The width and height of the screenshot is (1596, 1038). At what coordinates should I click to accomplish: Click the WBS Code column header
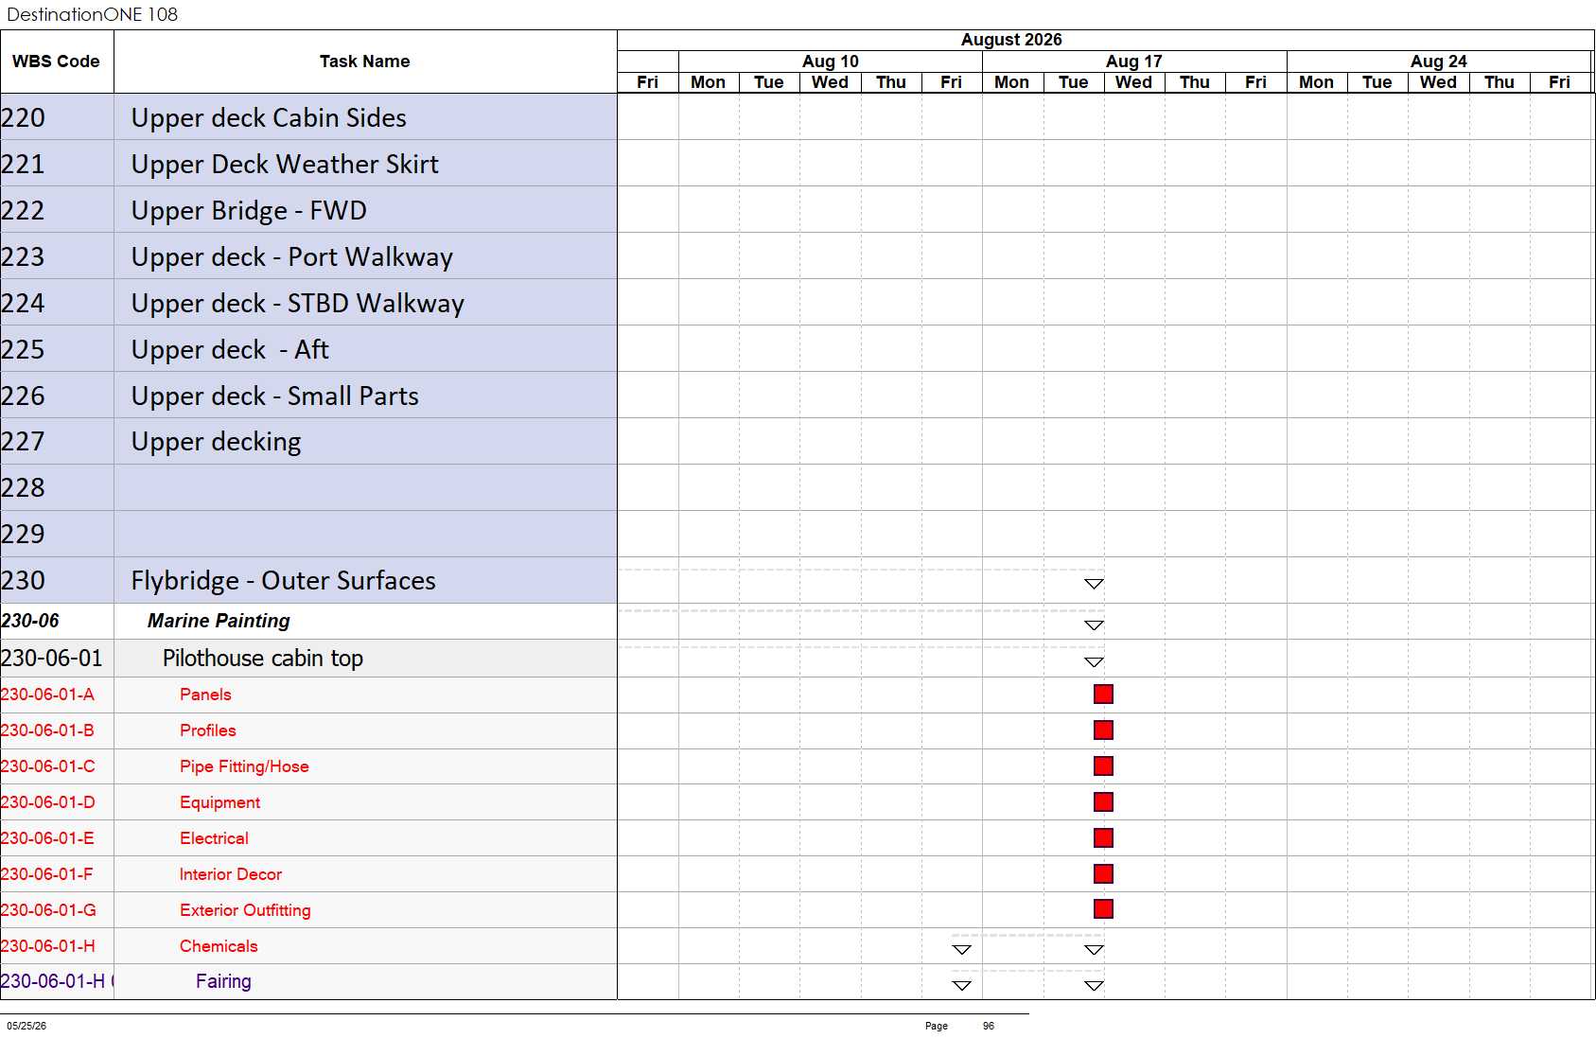coord(56,62)
